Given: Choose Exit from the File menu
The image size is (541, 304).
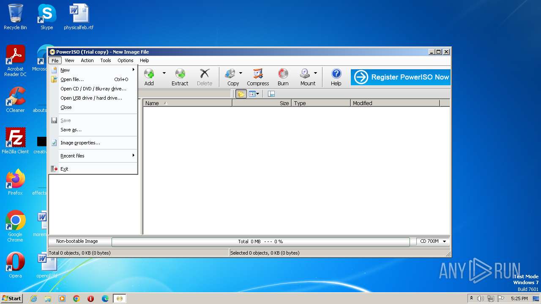Looking at the screenshot, I should (x=93, y=169).
